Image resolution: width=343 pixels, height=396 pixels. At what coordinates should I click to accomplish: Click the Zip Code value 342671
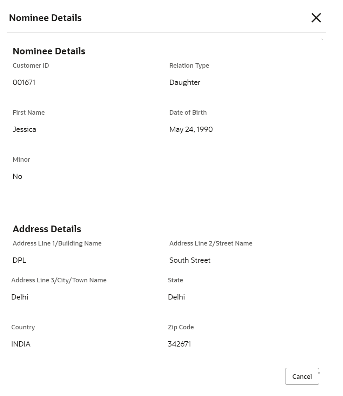(x=179, y=344)
